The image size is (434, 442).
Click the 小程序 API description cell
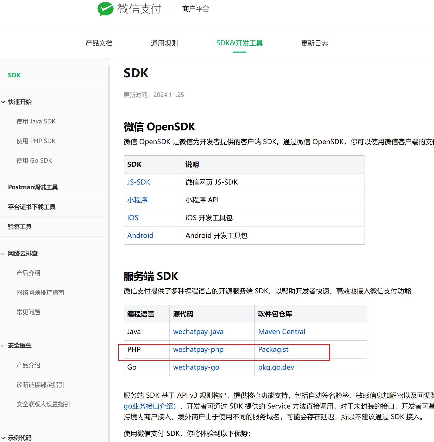(x=273, y=200)
